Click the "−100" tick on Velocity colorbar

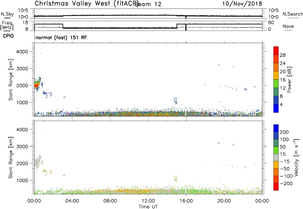[286, 176]
